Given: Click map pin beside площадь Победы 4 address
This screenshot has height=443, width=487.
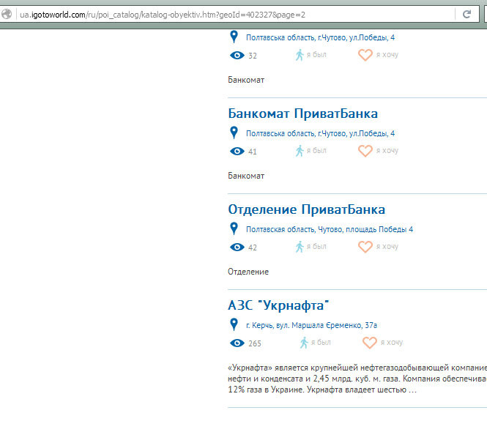Looking at the screenshot, I should click(234, 228).
